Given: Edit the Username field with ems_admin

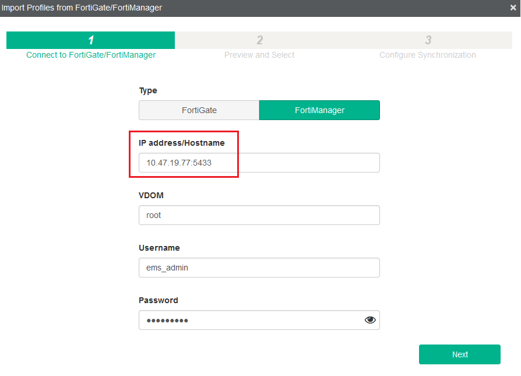Looking at the screenshot, I should coord(259,268).
